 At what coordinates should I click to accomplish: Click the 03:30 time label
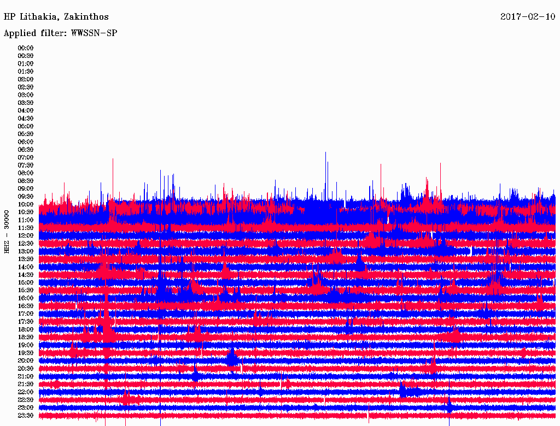point(26,103)
